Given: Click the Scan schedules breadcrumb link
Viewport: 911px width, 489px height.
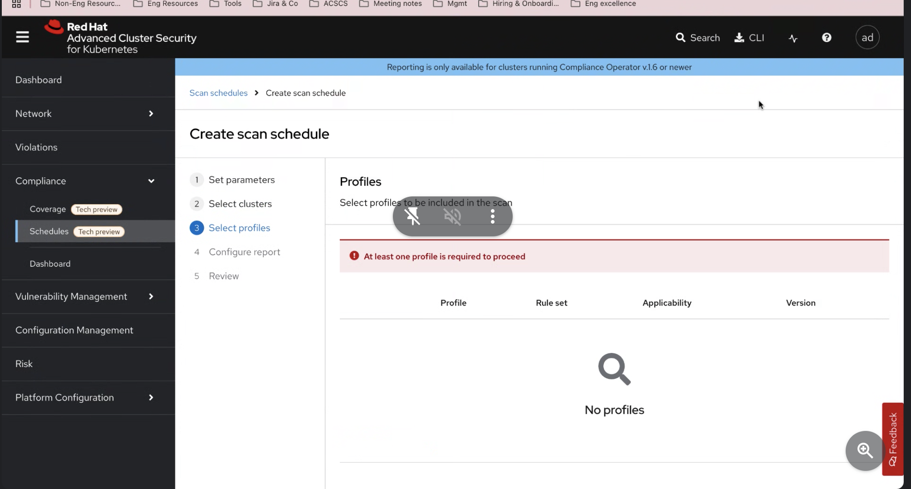Looking at the screenshot, I should pyautogui.click(x=218, y=93).
